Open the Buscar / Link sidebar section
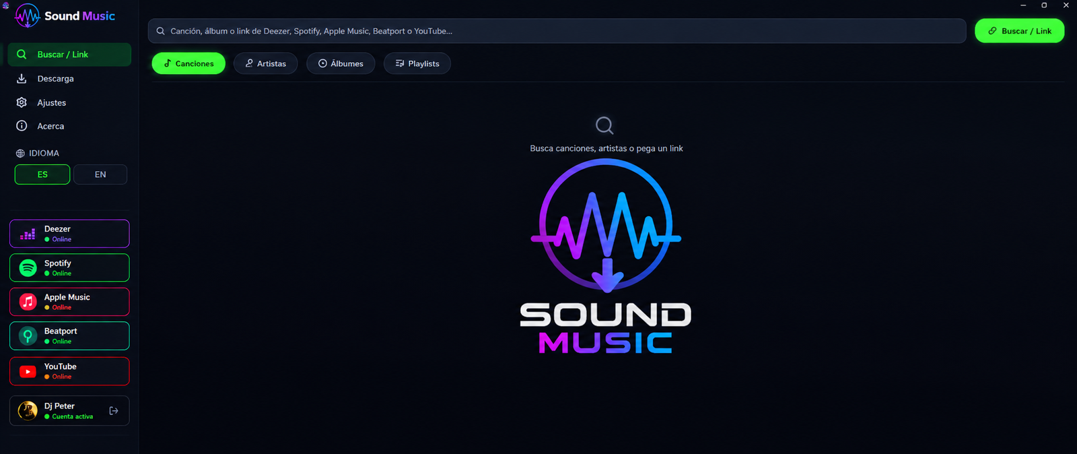1077x454 pixels. 69,55
